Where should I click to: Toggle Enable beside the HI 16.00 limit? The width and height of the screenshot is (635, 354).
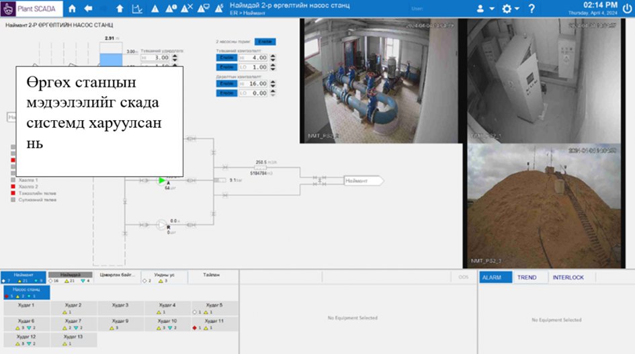(x=226, y=83)
